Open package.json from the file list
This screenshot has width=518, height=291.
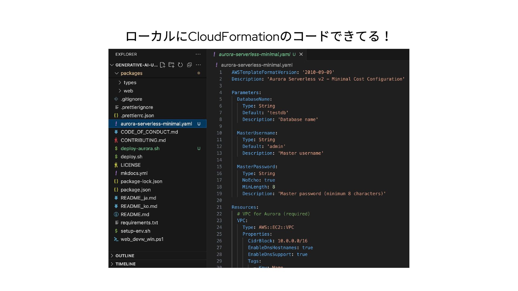[135, 190]
